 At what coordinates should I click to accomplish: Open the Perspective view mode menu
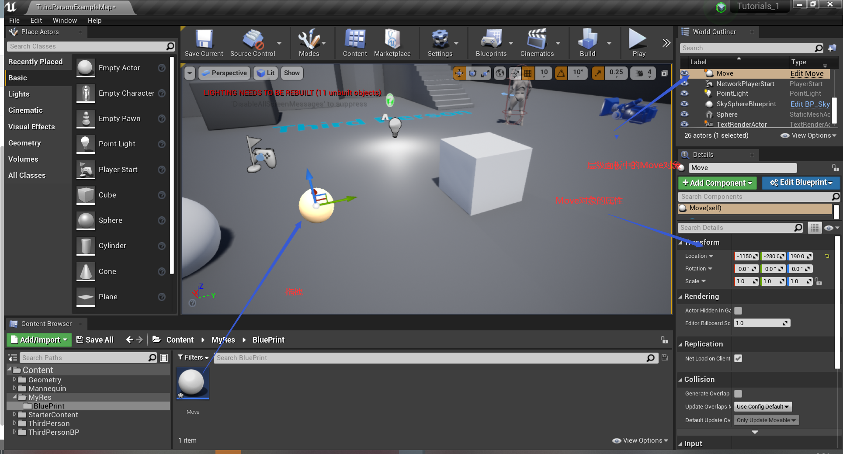pos(225,73)
